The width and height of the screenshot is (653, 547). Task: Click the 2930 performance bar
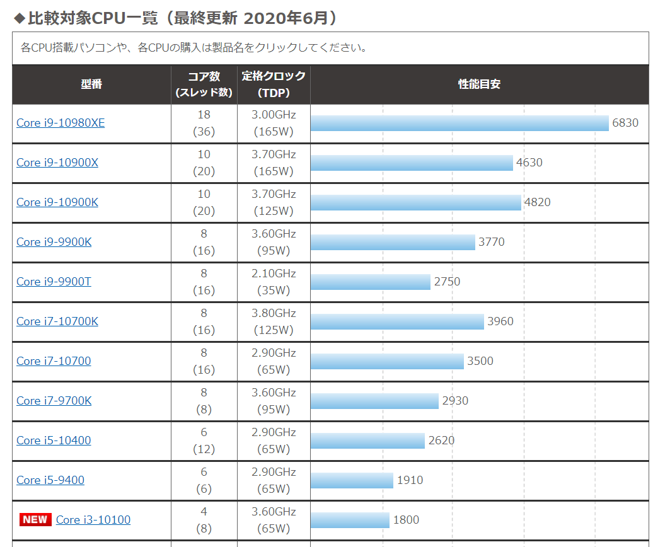point(375,401)
